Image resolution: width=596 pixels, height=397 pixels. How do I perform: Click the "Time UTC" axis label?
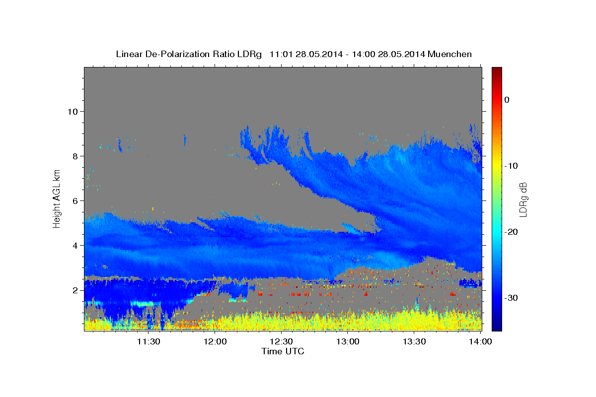(283, 351)
